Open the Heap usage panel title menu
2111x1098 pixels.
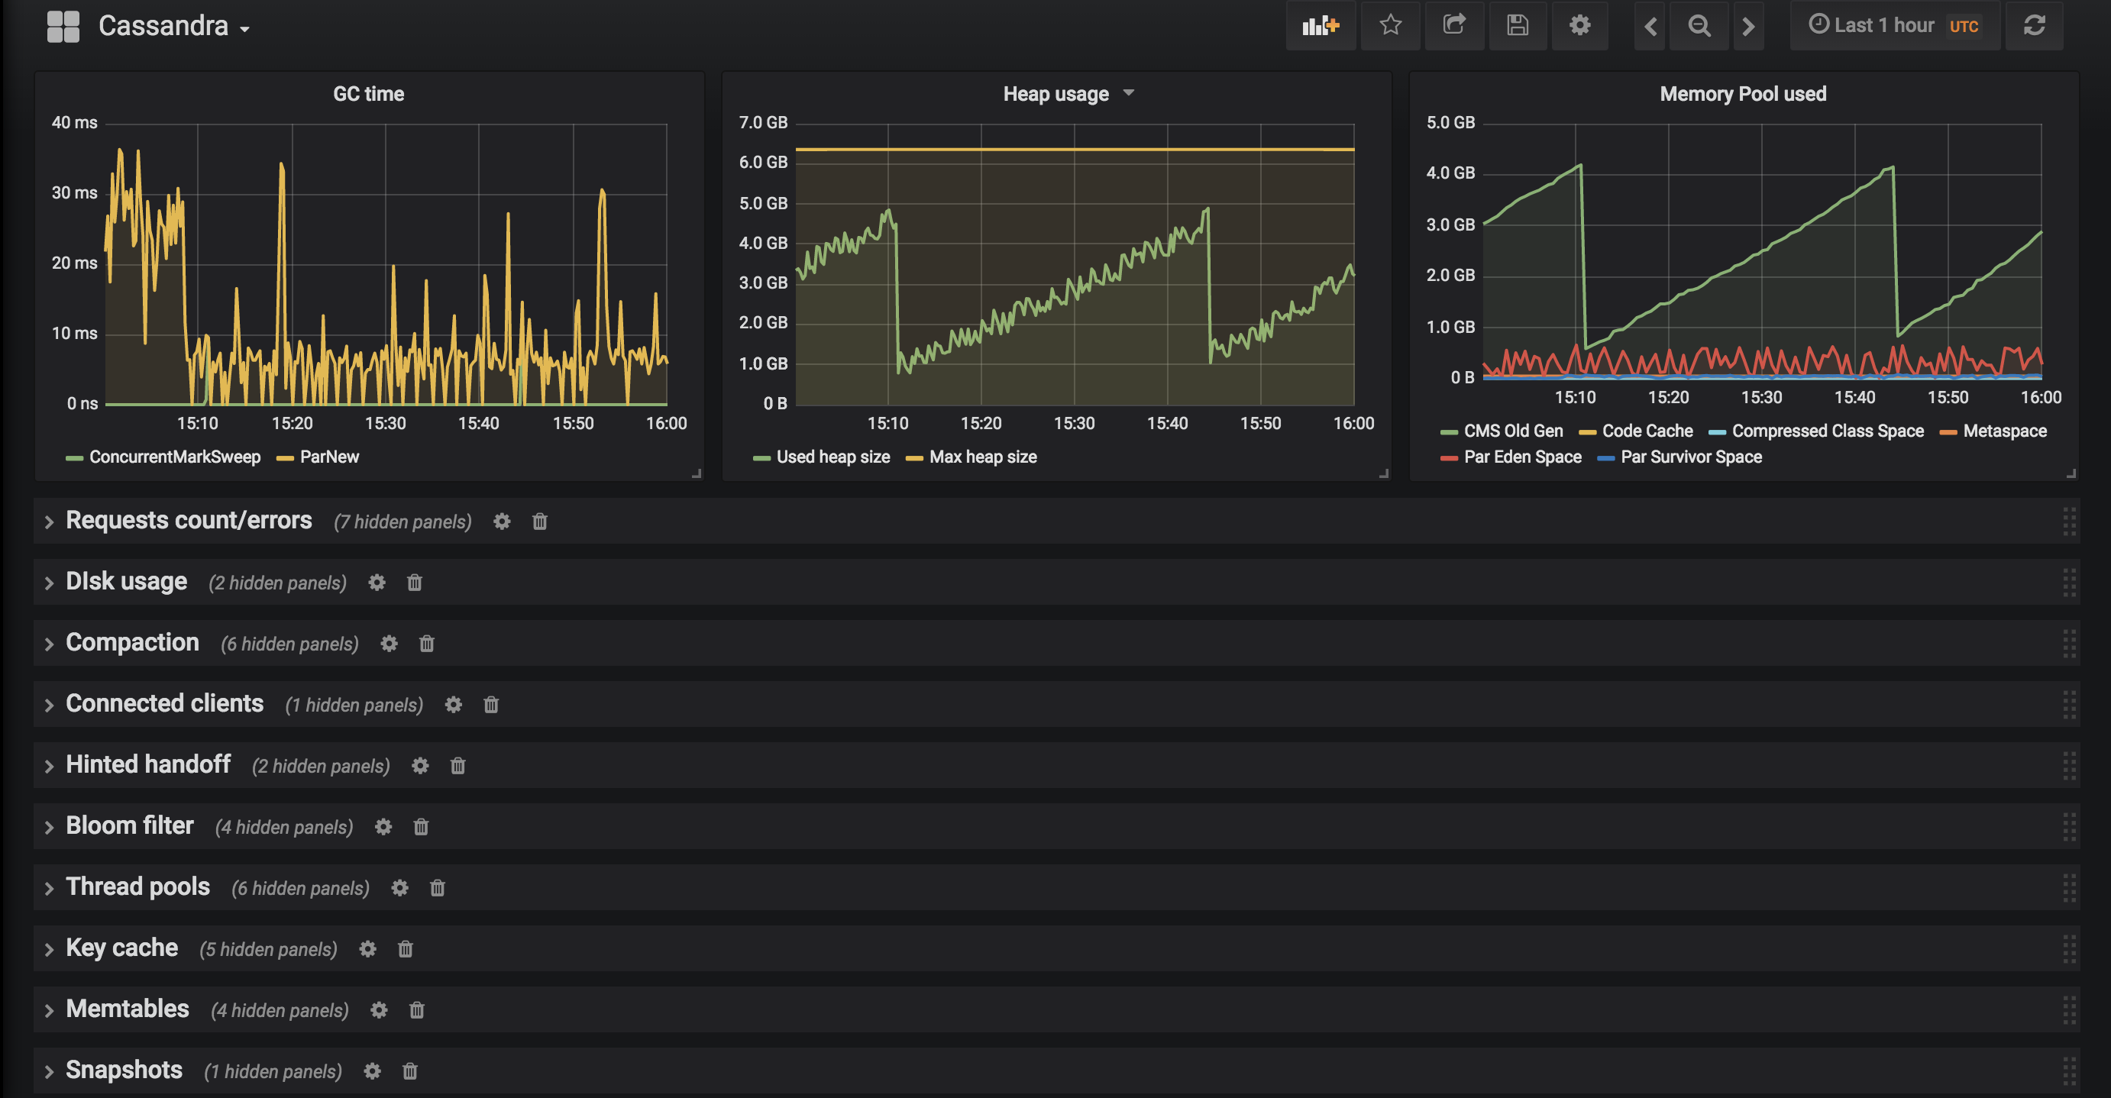tap(1055, 94)
